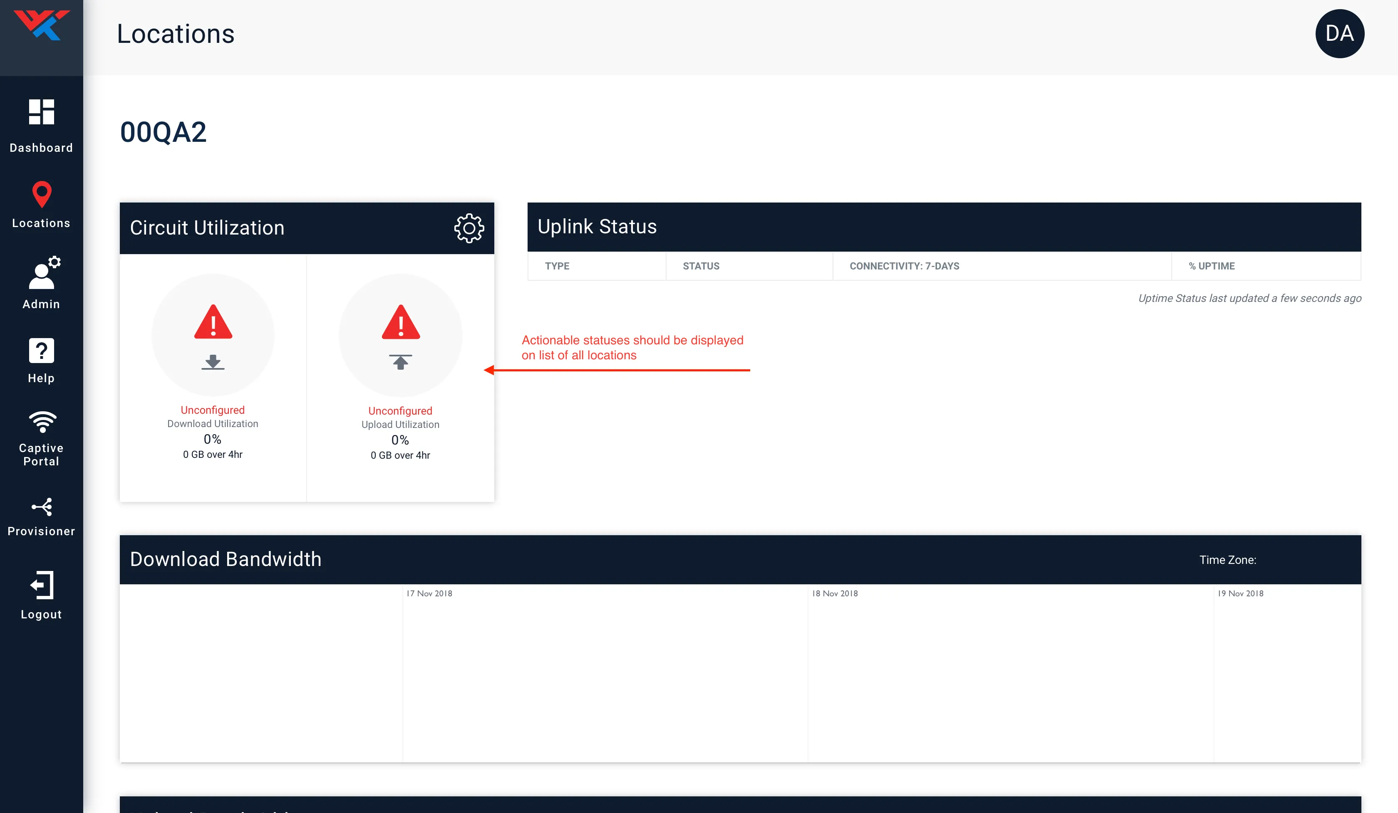Sort by TYPE column header
The height and width of the screenshot is (813, 1398).
tap(557, 266)
